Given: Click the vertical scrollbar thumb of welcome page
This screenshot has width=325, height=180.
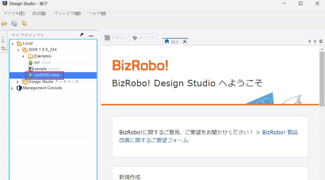Looking at the screenshot, I should 322,79.
